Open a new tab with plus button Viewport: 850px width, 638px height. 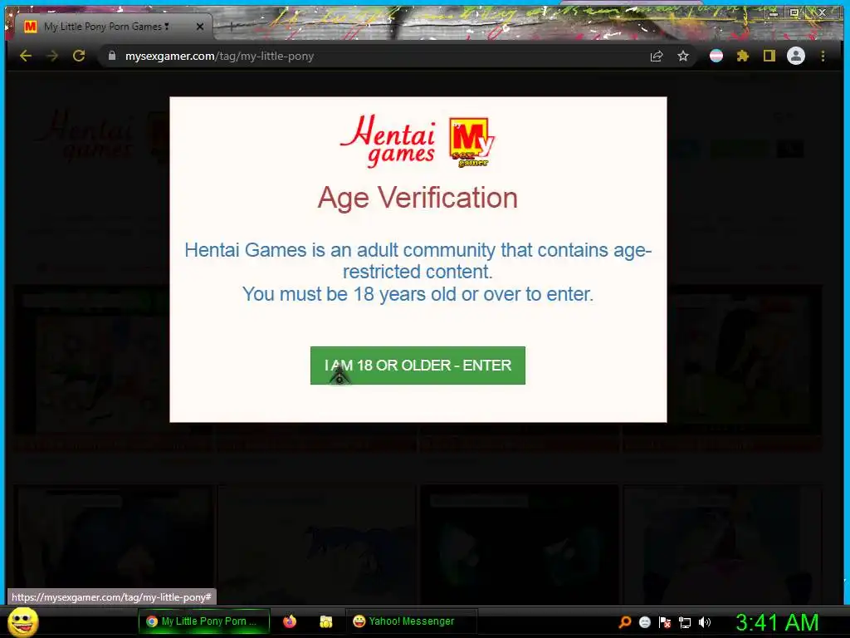pyautogui.click(x=231, y=27)
